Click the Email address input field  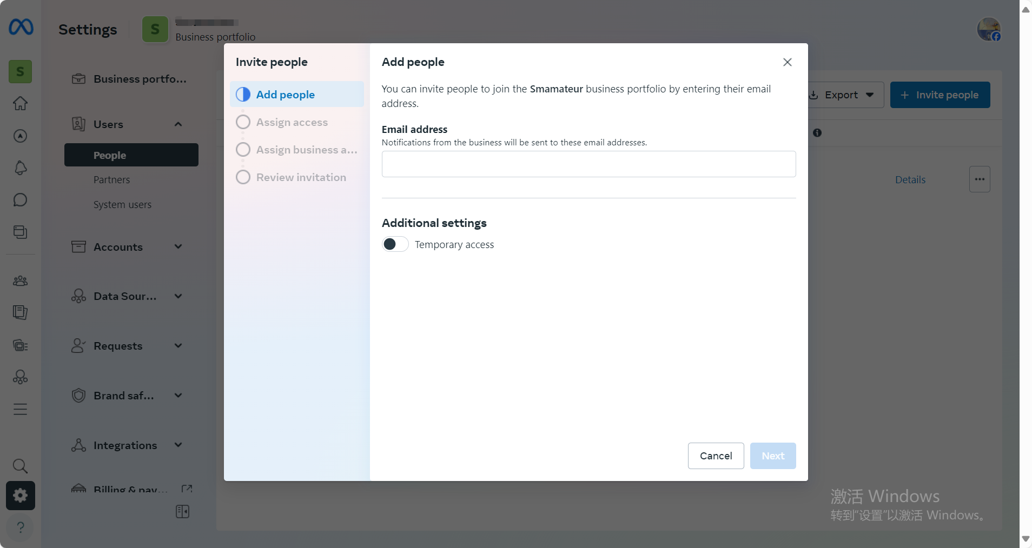click(588, 164)
